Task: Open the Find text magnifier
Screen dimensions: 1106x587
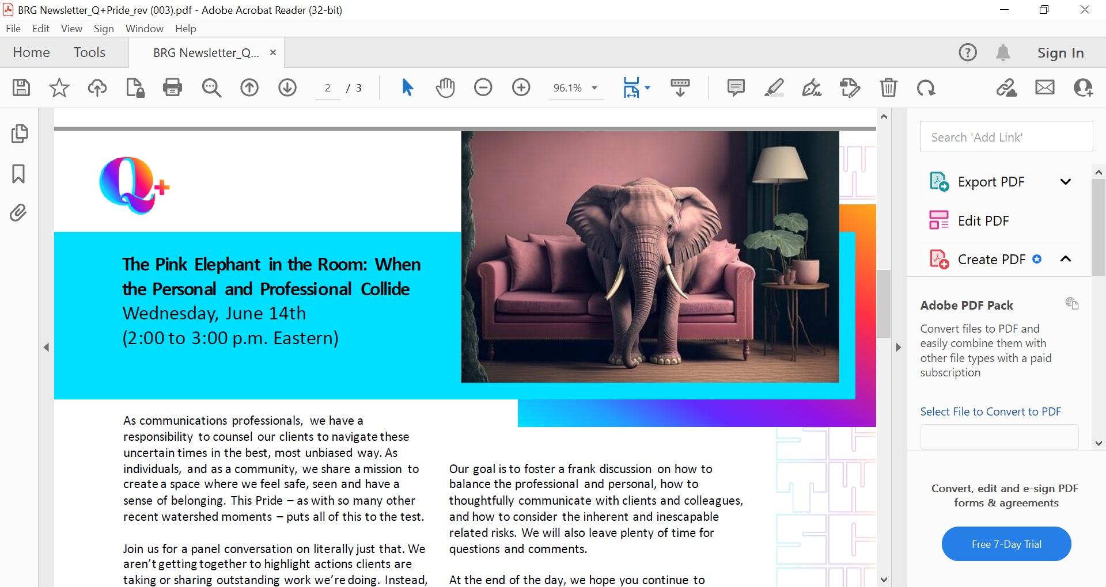Action: pyautogui.click(x=211, y=87)
